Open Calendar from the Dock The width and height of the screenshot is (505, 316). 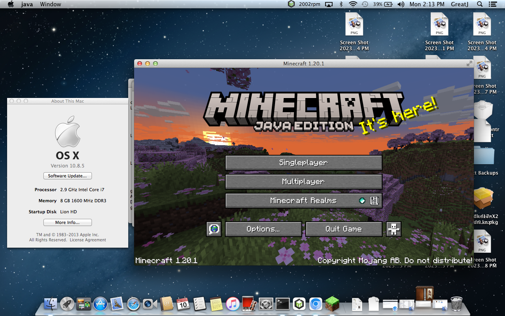point(183,304)
